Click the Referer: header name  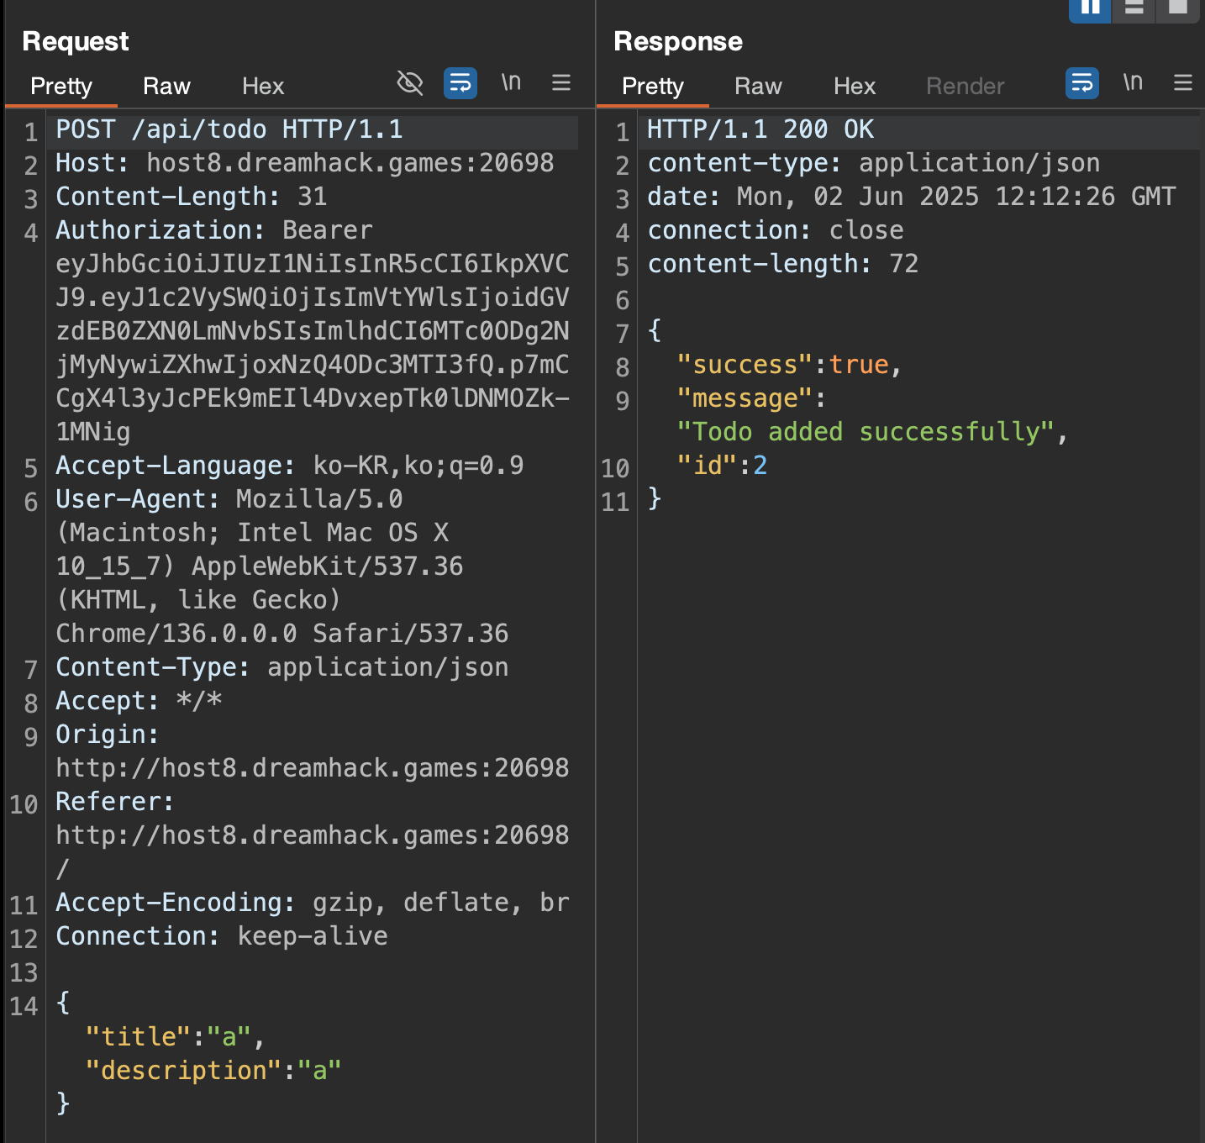click(x=115, y=802)
